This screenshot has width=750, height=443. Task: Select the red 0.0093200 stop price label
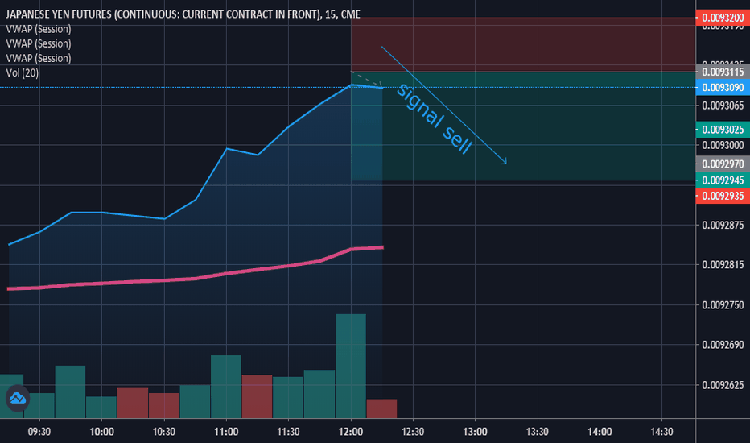pyautogui.click(x=723, y=18)
